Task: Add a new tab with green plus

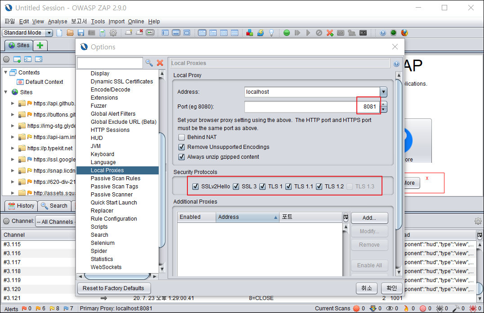Action: pyautogui.click(x=40, y=46)
